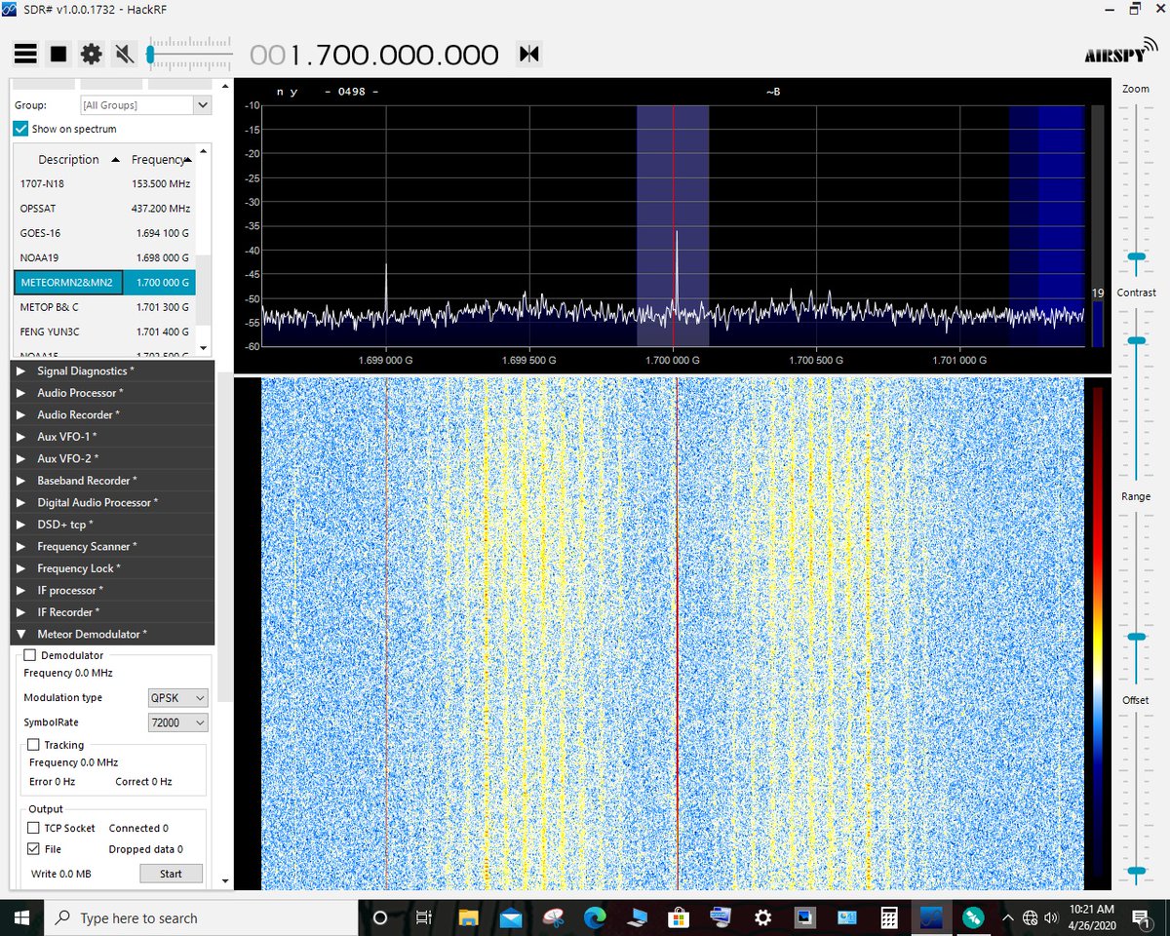Screen dimensions: 1170x936
Task: Select the 1707-N18 entry
Action: click(104, 183)
